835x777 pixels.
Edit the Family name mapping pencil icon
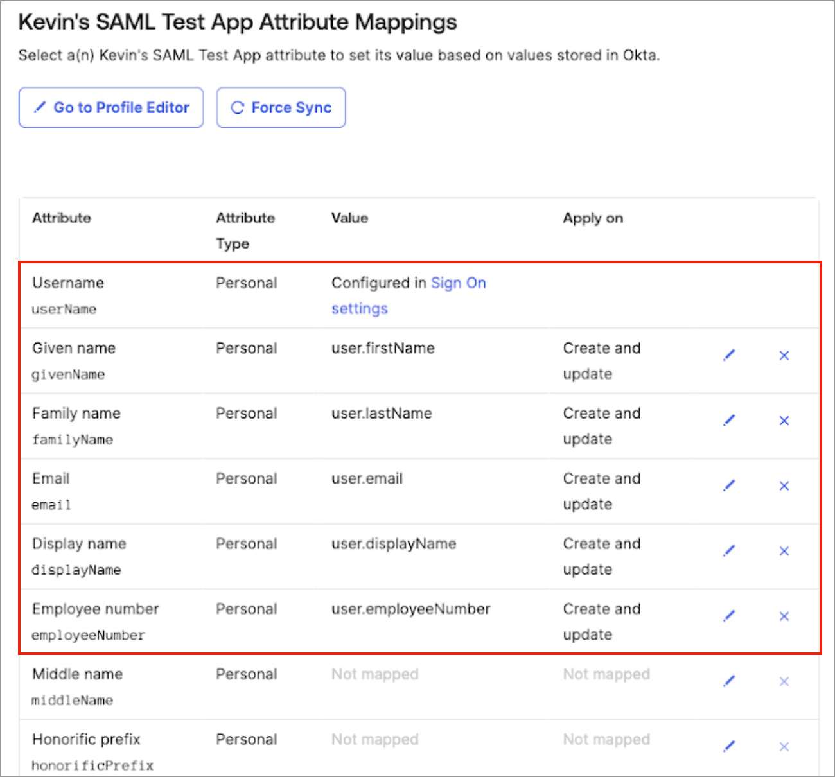[729, 421]
